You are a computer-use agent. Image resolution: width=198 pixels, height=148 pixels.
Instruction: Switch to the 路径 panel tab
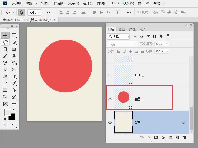132,29
